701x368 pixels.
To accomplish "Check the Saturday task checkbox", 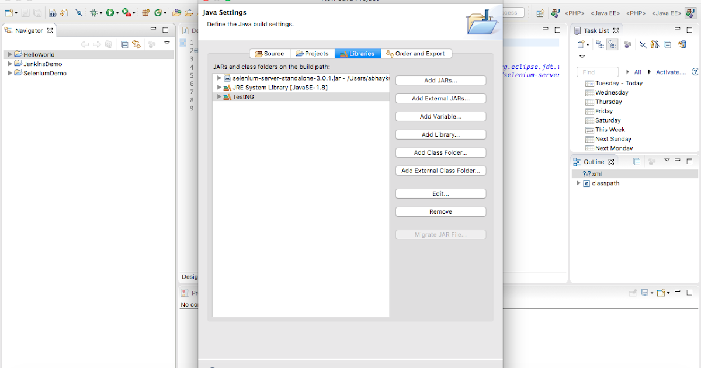I will 588,120.
